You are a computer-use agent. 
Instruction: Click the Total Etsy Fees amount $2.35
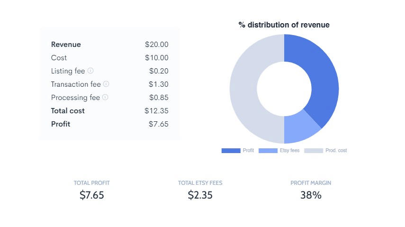tap(200, 195)
